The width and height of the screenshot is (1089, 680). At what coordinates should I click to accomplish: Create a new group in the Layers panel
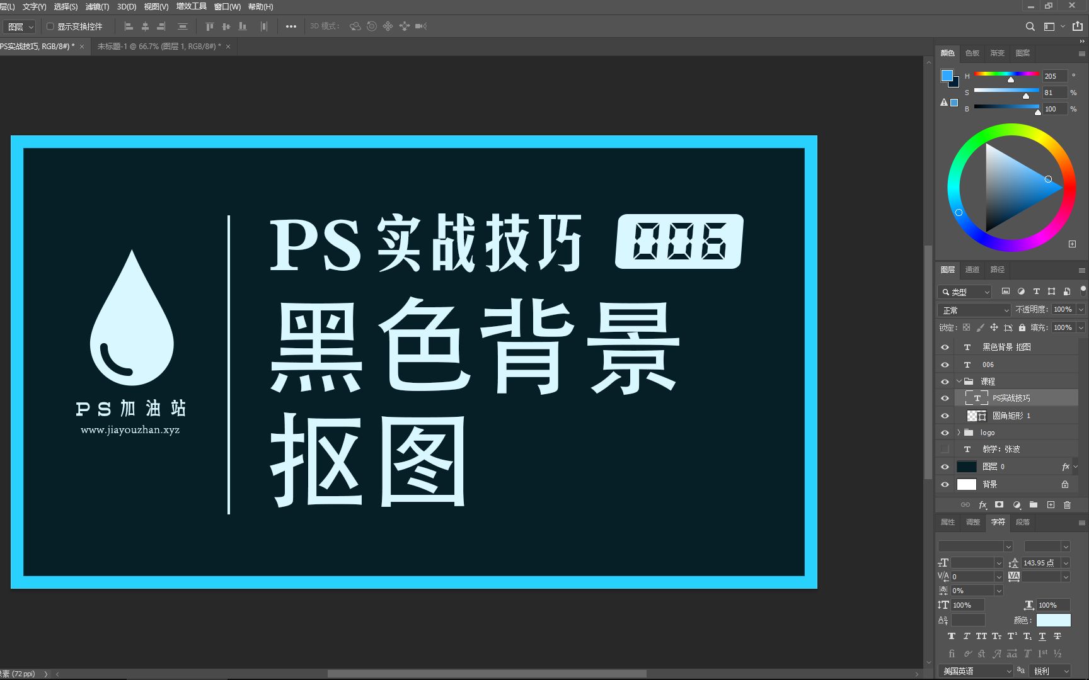(1033, 504)
